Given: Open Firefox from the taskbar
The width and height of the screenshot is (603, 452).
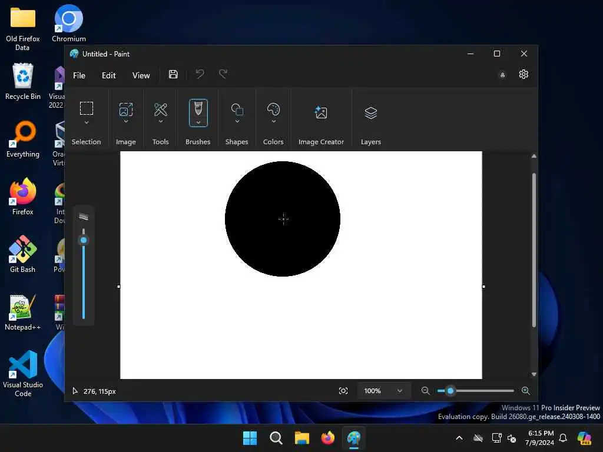Looking at the screenshot, I should pyautogui.click(x=327, y=438).
